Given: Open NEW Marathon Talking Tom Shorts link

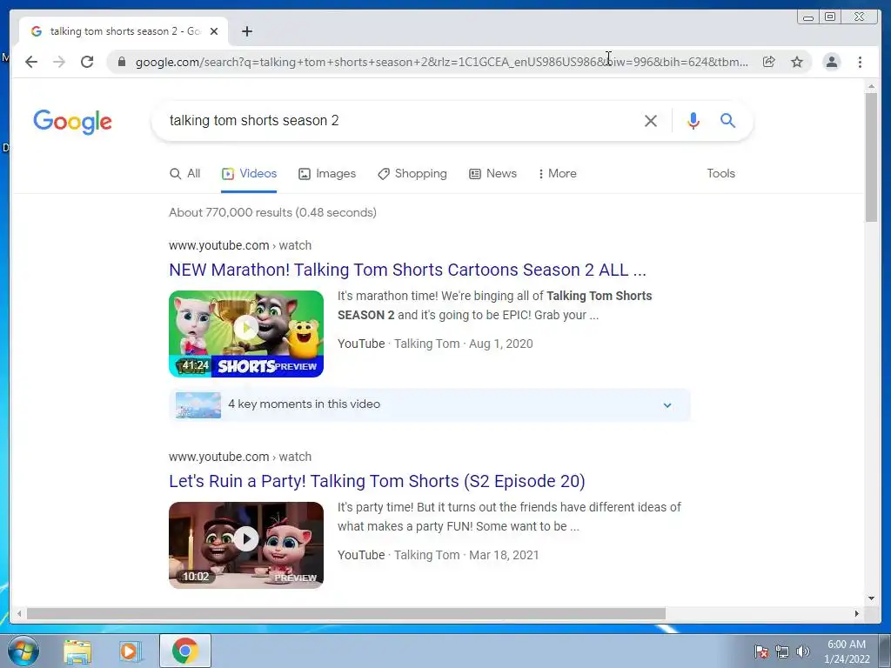Looking at the screenshot, I should (407, 270).
